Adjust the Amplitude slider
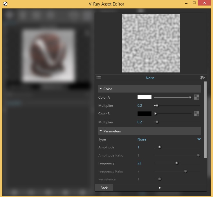Screen dimensions: 213x197 (x=177, y=147)
